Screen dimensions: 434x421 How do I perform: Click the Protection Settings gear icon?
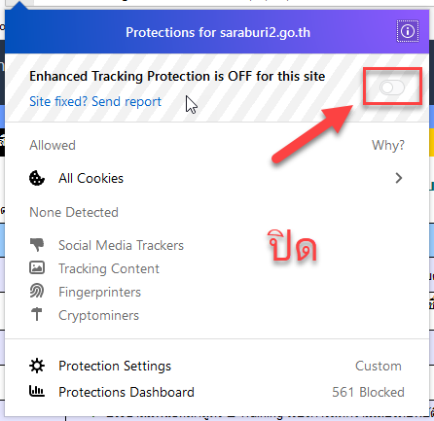click(x=37, y=366)
